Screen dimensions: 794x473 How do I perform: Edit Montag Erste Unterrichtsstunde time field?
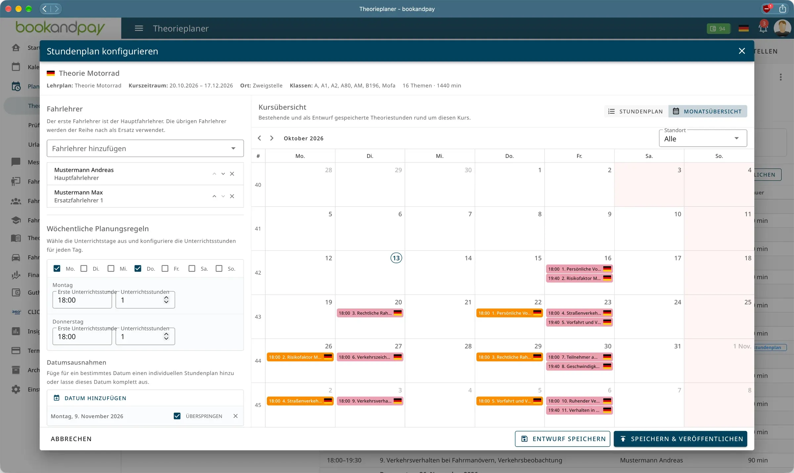coord(82,300)
